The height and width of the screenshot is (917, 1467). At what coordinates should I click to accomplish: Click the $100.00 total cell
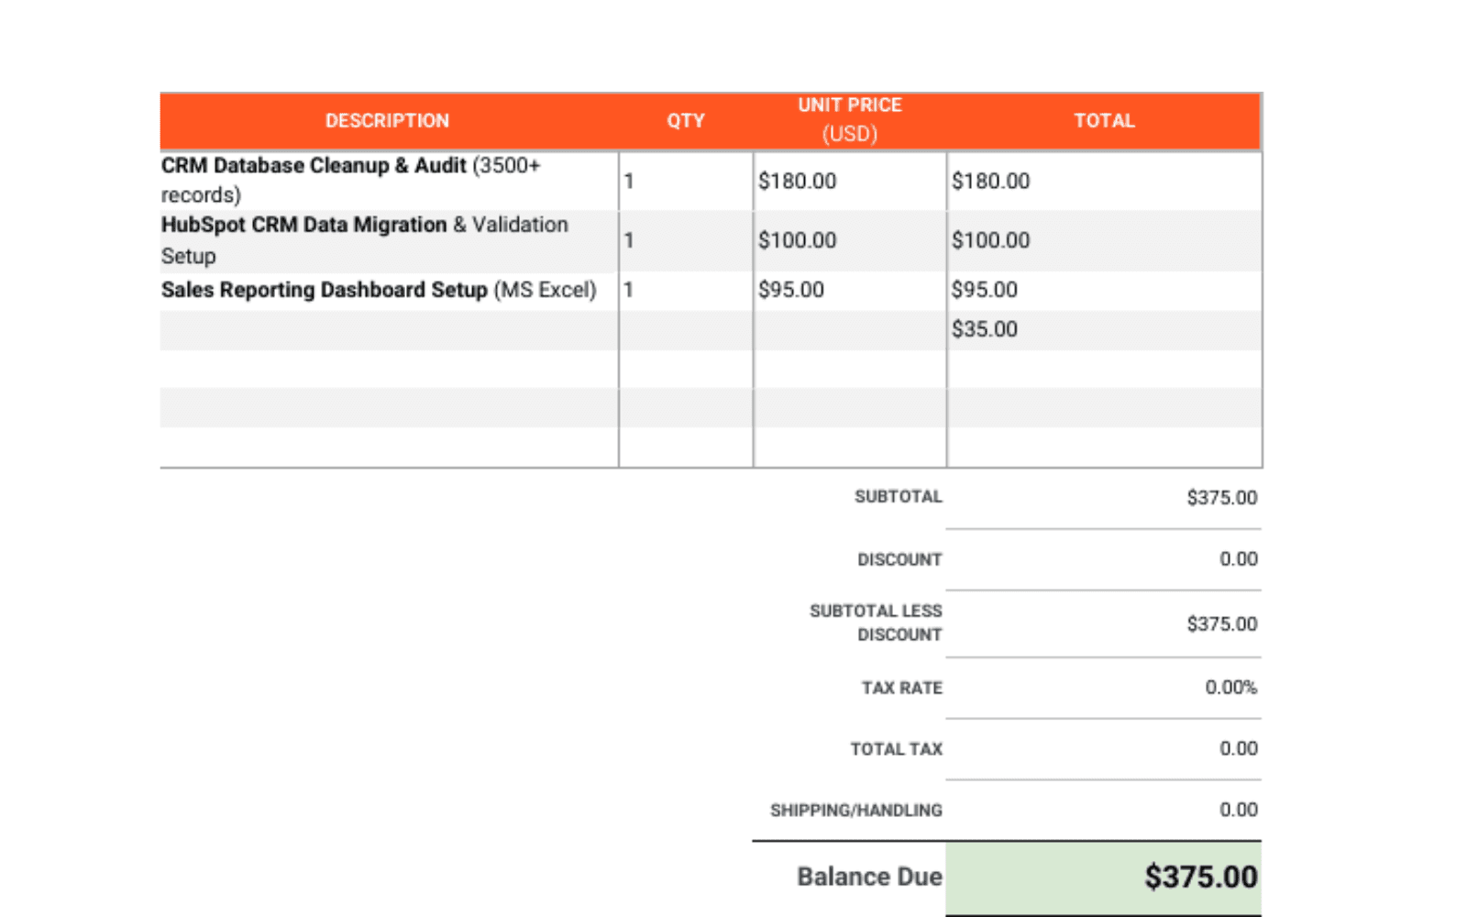1104,240
